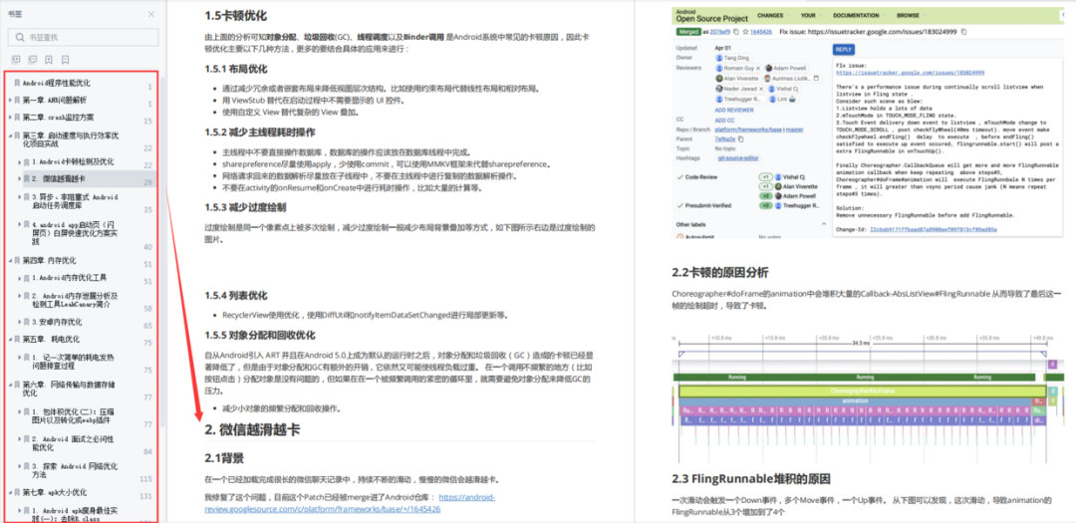Viewport: 1076px width, 523px height.
Task: Click the 1.5.4 列表优化 heading
Action: point(236,295)
